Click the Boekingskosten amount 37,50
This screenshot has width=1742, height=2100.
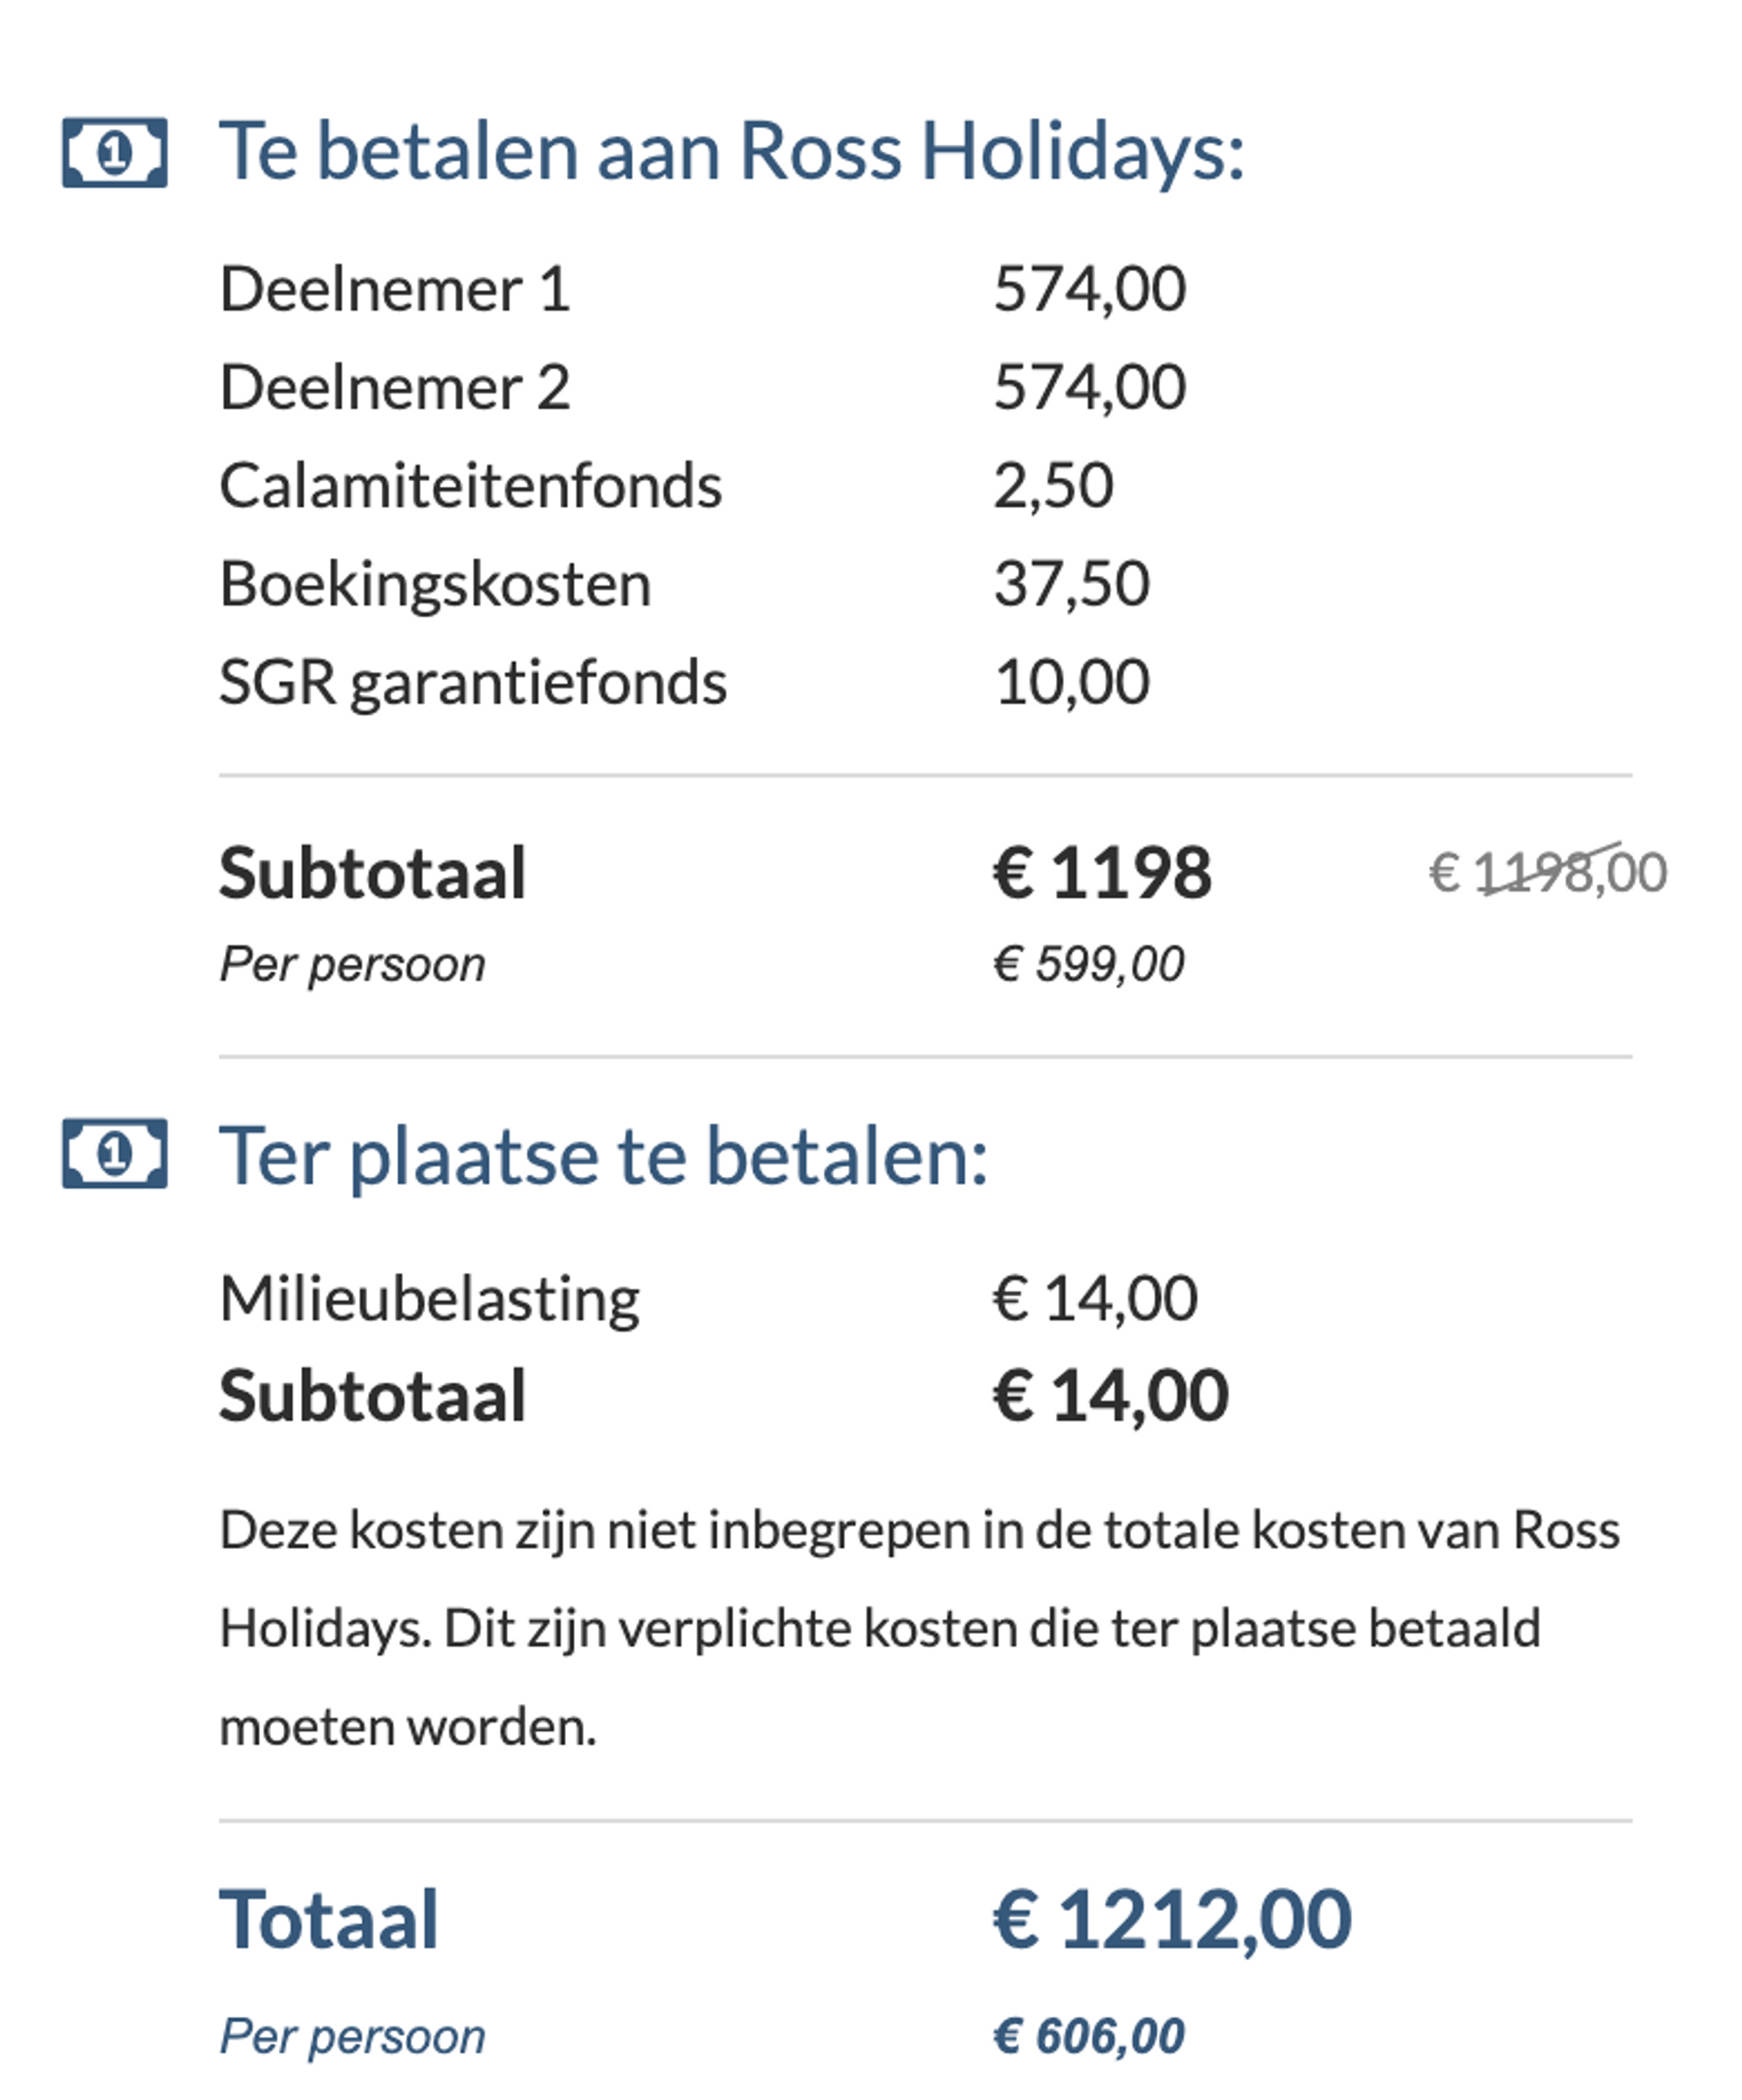(x=1071, y=584)
